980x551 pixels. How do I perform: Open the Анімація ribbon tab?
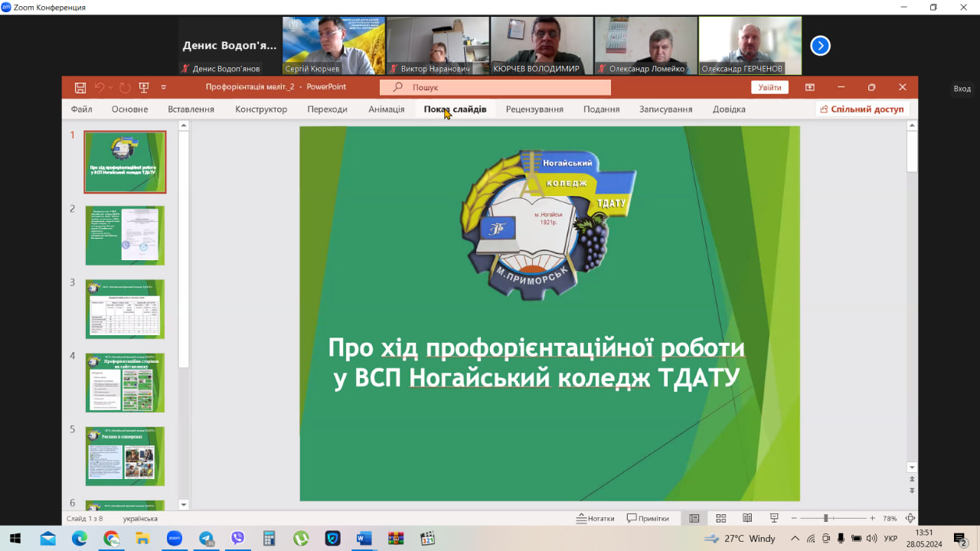(386, 109)
